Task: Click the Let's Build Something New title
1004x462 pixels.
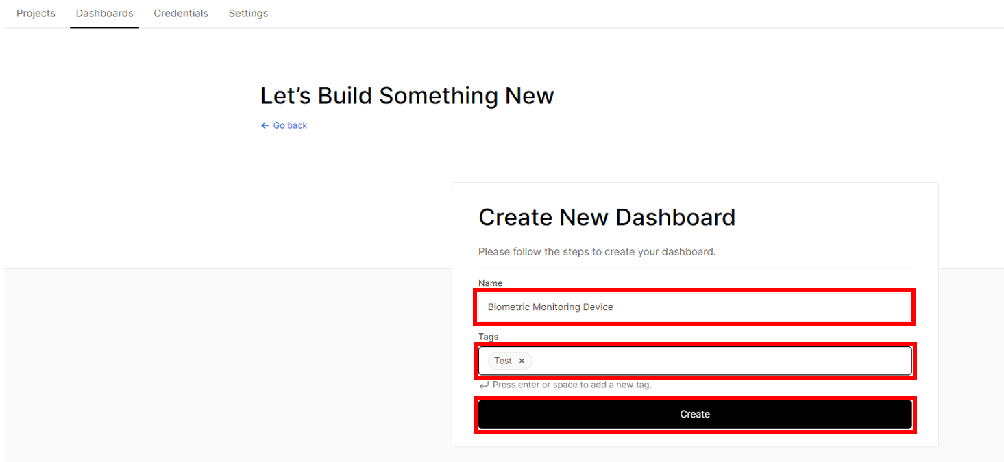Action: (407, 96)
